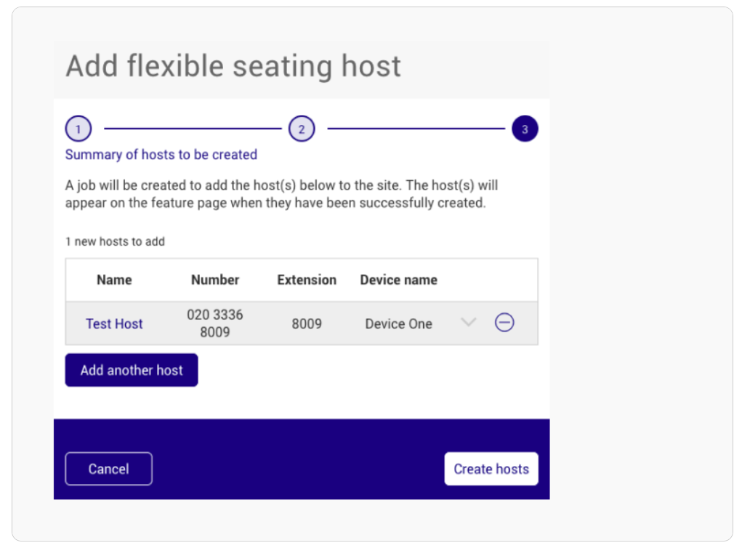Image resolution: width=742 pixels, height=548 pixels.
Task: Click the Add another host button
Action: 132,370
